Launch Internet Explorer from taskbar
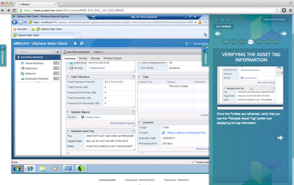The width and height of the screenshot is (294, 185). (30, 169)
